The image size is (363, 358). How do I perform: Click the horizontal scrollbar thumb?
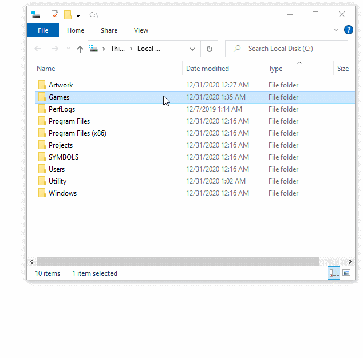pyautogui.click(x=177, y=261)
